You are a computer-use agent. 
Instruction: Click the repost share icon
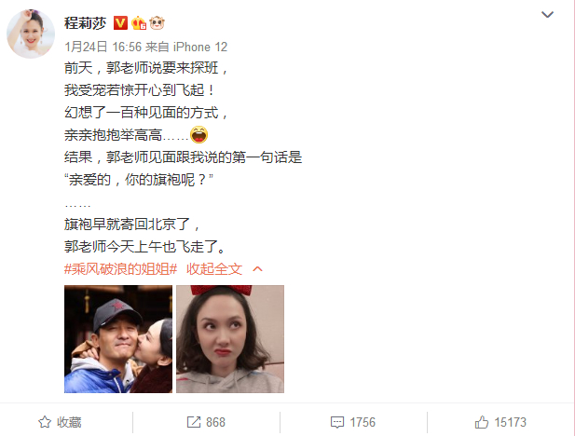point(194,422)
